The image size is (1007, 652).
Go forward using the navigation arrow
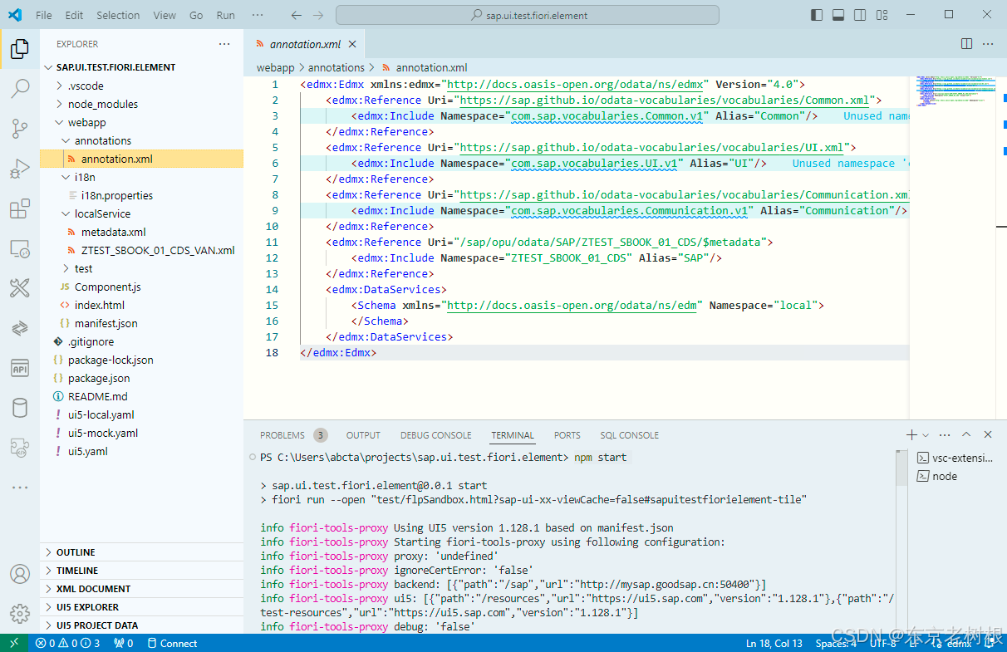tap(319, 15)
